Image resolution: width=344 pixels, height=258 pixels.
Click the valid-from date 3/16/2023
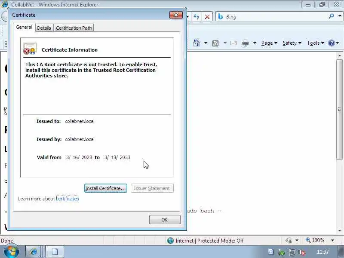click(x=79, y=157)
